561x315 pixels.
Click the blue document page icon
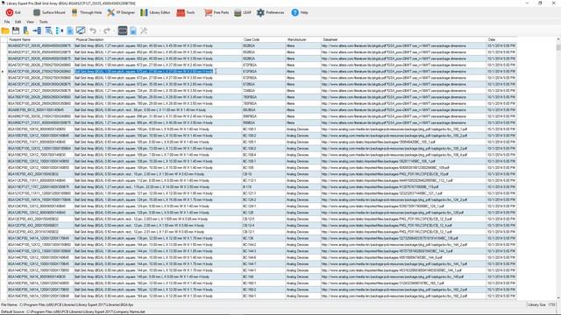(x=70, y=31)
